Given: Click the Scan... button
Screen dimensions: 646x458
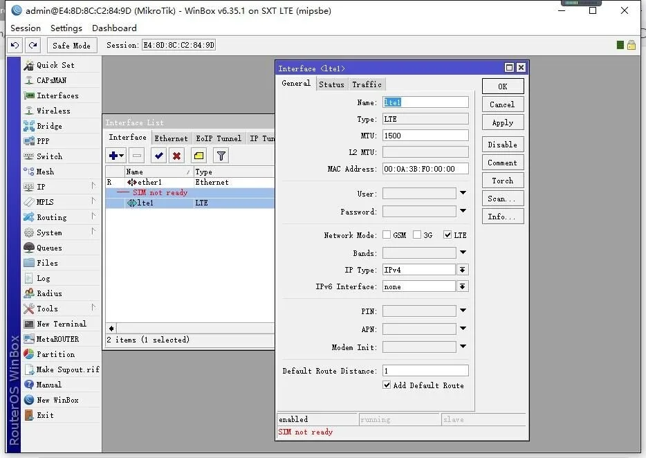Looking at the screenshot, I should (503, 199).
